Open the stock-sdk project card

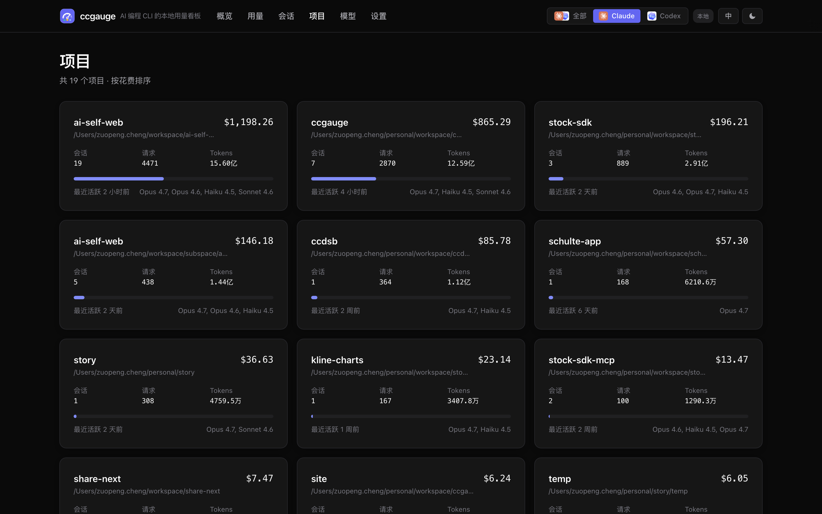coord(648,156)
